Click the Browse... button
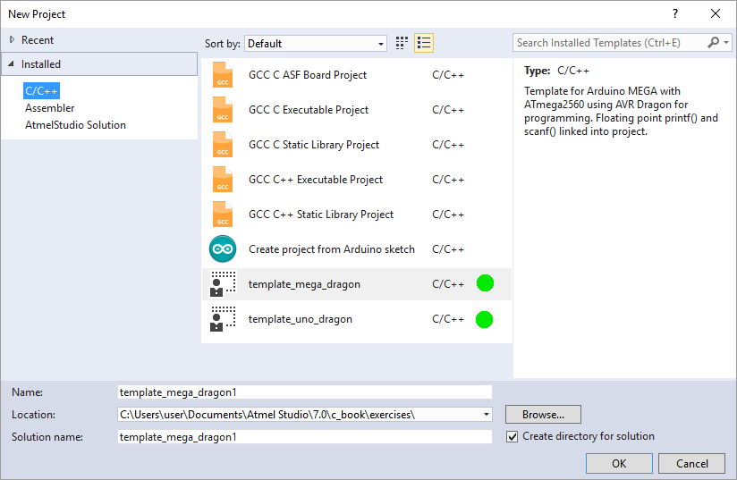Viewport: 737px width, 480px height. pos(543,415)
